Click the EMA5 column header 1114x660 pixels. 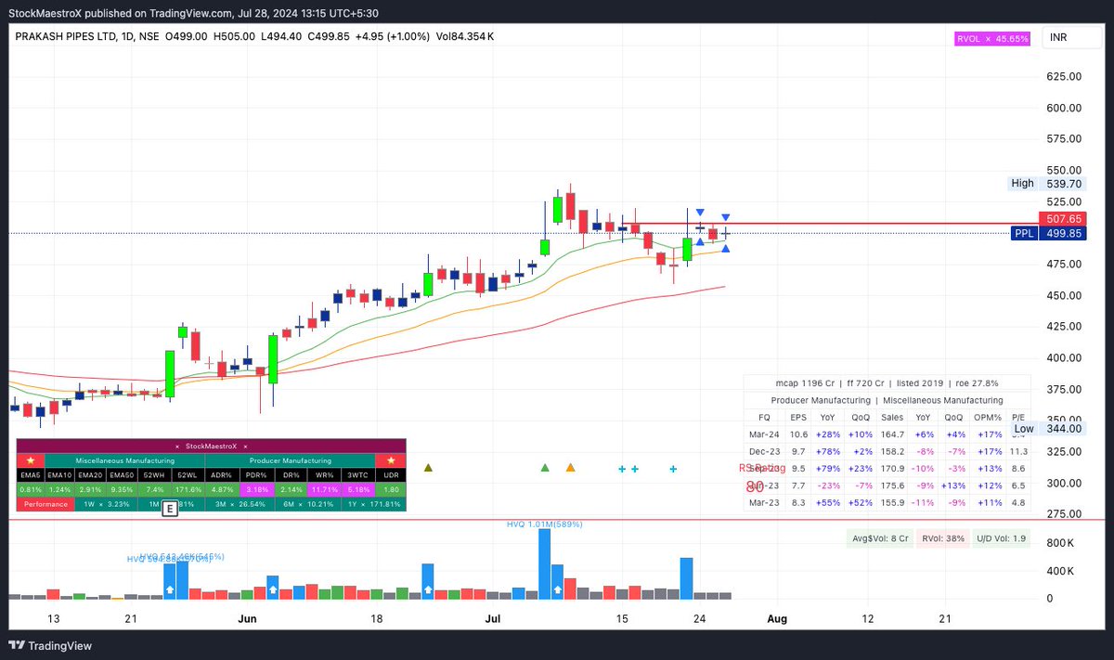pyautogui.click(x=31, y=475)
